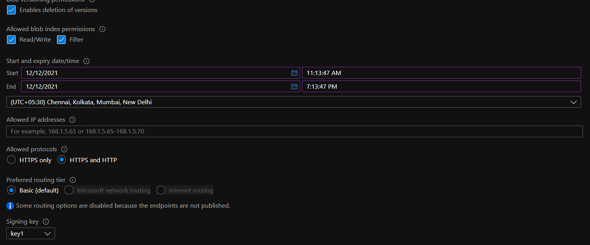
Task: Open the Signing key key1 dropdown
Action: [31, 234]
